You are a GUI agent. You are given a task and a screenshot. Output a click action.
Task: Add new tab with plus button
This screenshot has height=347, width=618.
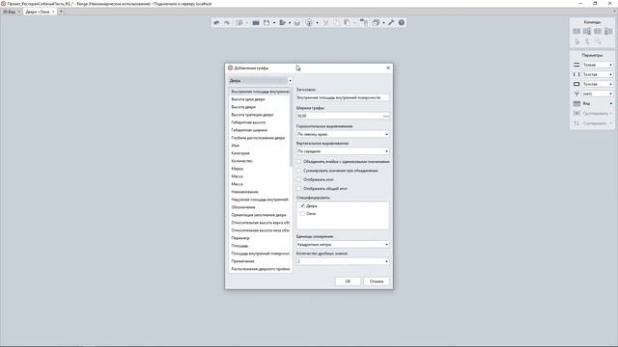(61, 12)
